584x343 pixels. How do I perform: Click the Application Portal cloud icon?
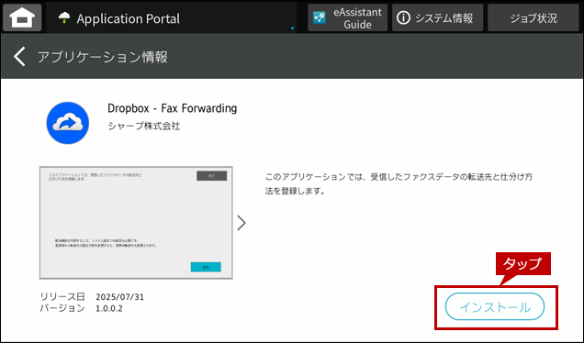pos(64,17)
